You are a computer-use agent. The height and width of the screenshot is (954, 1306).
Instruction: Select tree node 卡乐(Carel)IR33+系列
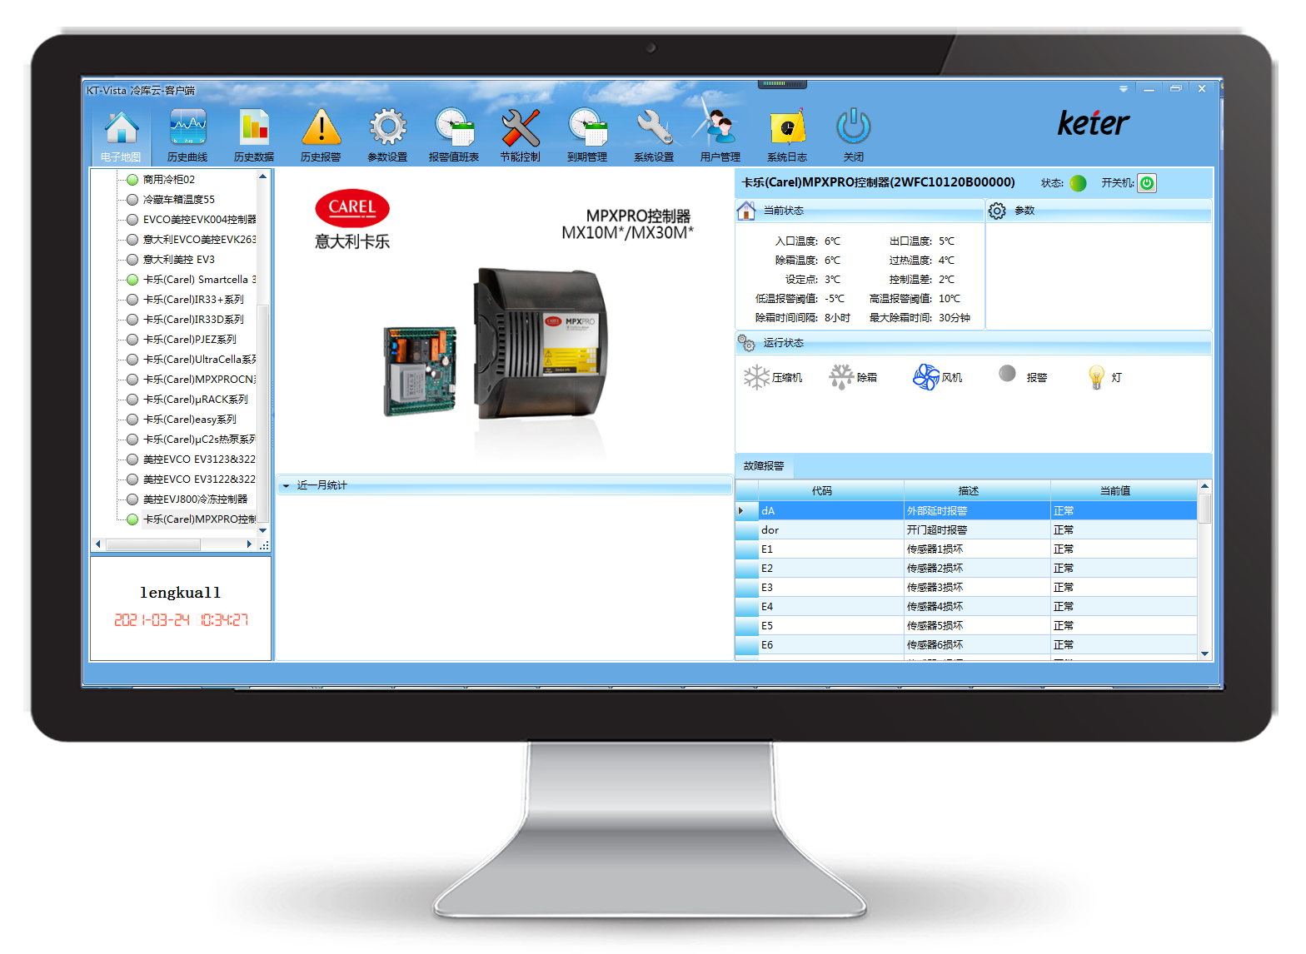193,299
